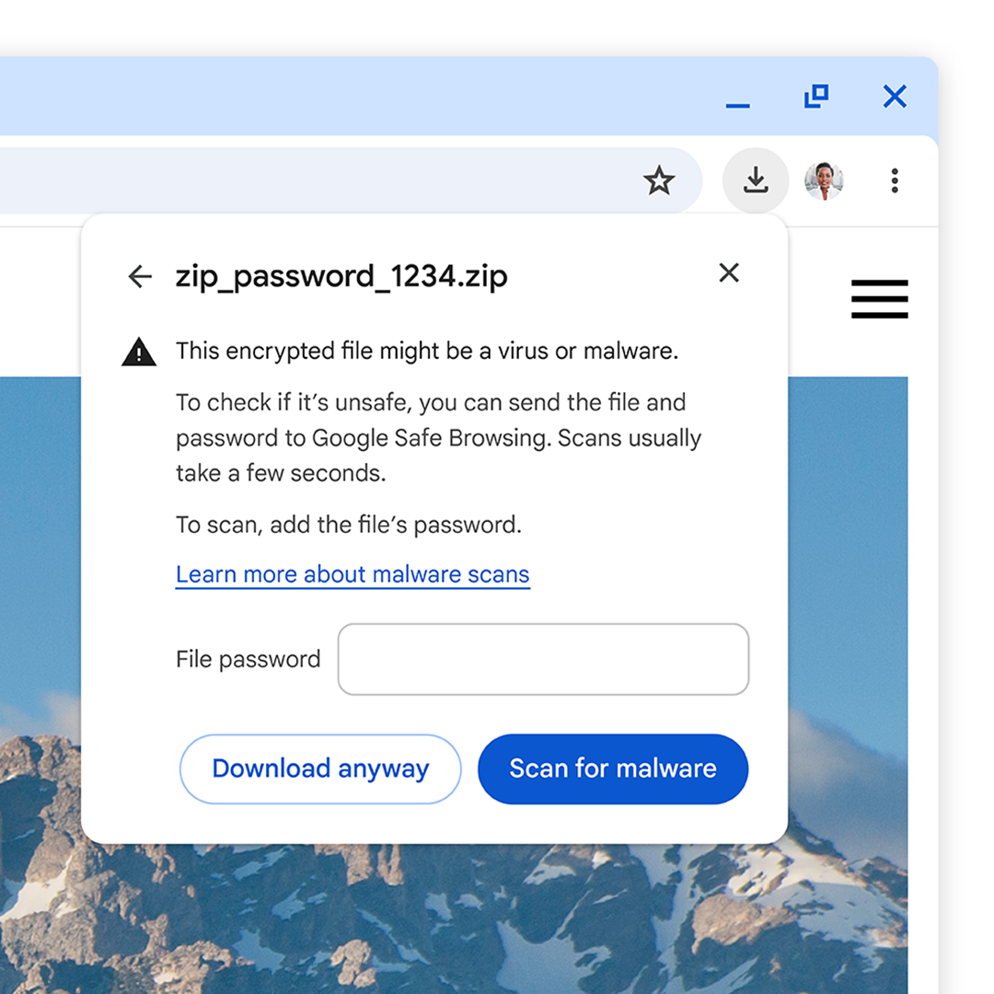Open the Downloads panel in the toolbar

click(755, 180)
